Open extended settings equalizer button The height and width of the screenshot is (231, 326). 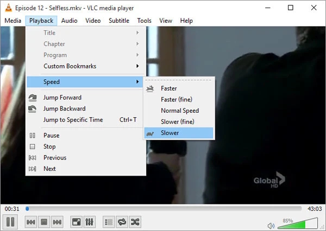tap(90, 222)
